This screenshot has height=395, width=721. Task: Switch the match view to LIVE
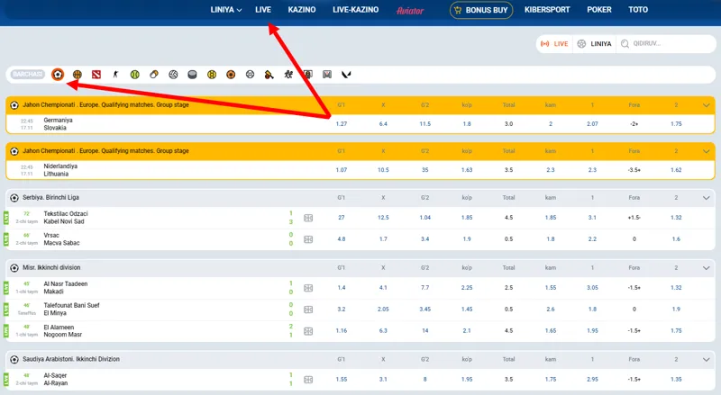[554, 43]
